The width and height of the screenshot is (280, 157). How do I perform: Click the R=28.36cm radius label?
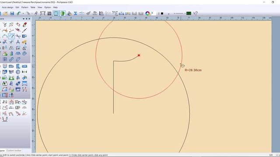pyautogui.click(x=193, y=70)
